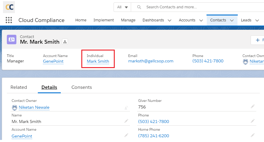The width and height of the screenshot is (264, 142).
Task: Click the pencil edit icon for Name field
Action: pyautogui.click(x=126, y=121)
